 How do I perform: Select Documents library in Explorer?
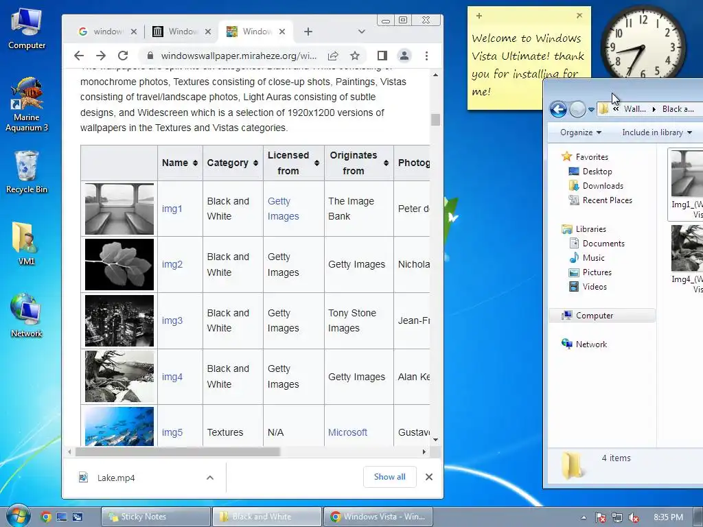597,244
